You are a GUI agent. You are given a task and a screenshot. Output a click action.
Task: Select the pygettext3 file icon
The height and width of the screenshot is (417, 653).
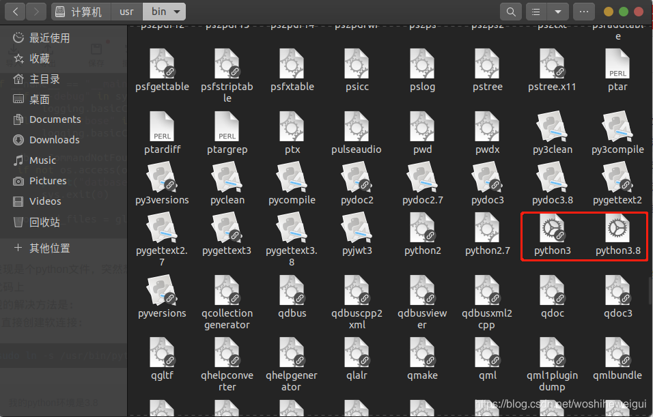(227, 228)
